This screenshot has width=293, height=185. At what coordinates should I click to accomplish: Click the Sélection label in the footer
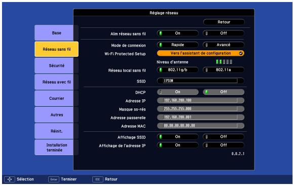click(25, 179)
